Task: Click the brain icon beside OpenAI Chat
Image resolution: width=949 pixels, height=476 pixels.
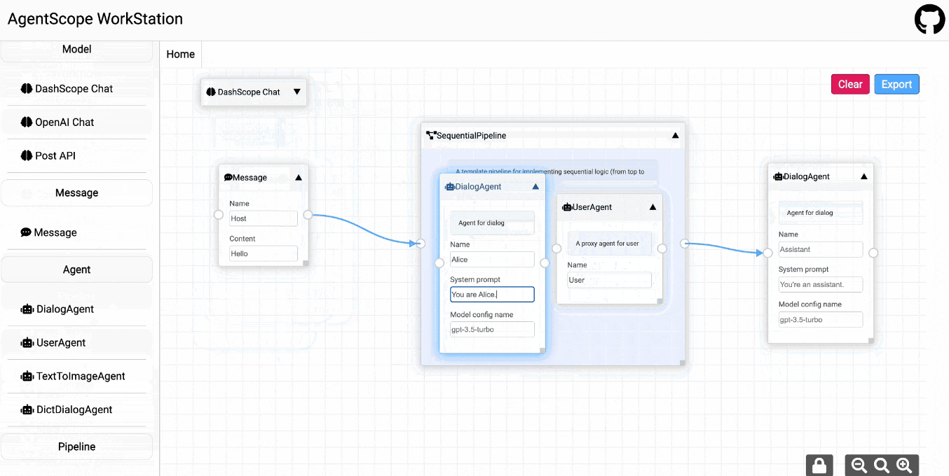Action: (27, 122)
